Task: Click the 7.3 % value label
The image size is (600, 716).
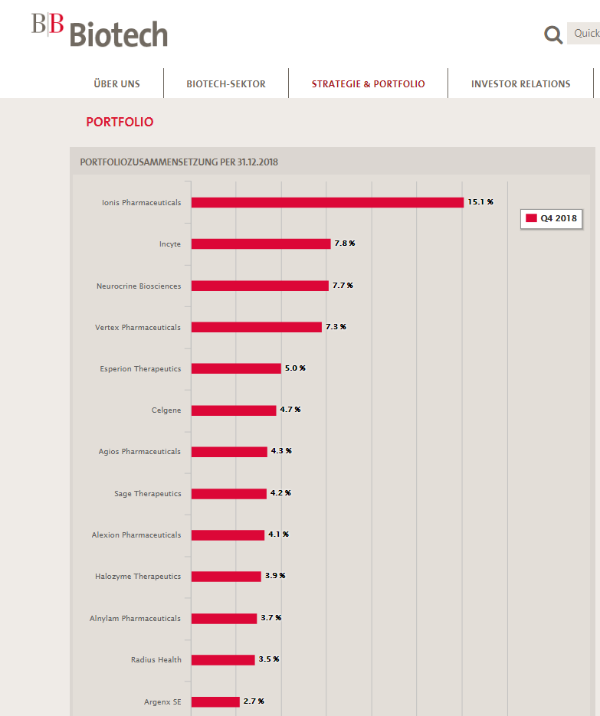Action: coord(336,327)
